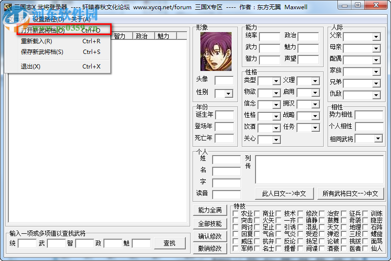The height and width of the screenshot is (261, 391).
Task: Click the 势力相性 input field
Action: click(x=369, y=115)
